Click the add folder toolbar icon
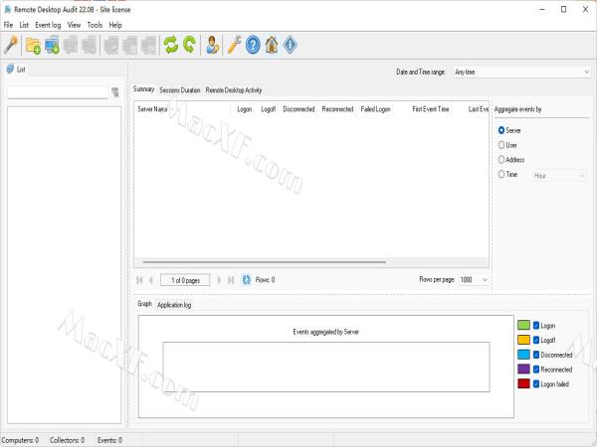Screen dimensions: 597x447 point(33,46)
